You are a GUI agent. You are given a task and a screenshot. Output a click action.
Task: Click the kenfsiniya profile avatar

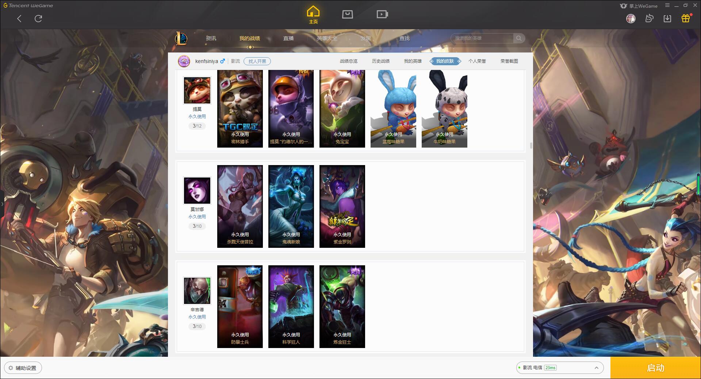[184, 61]
